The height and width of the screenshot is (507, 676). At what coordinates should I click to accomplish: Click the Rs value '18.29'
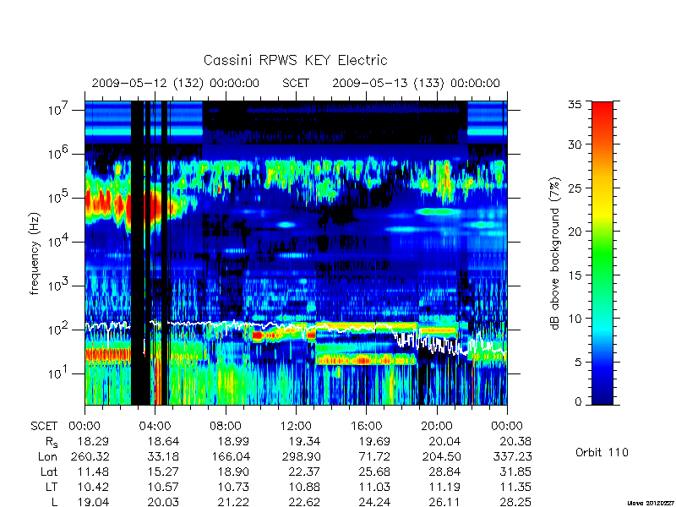tap(93, 441)
